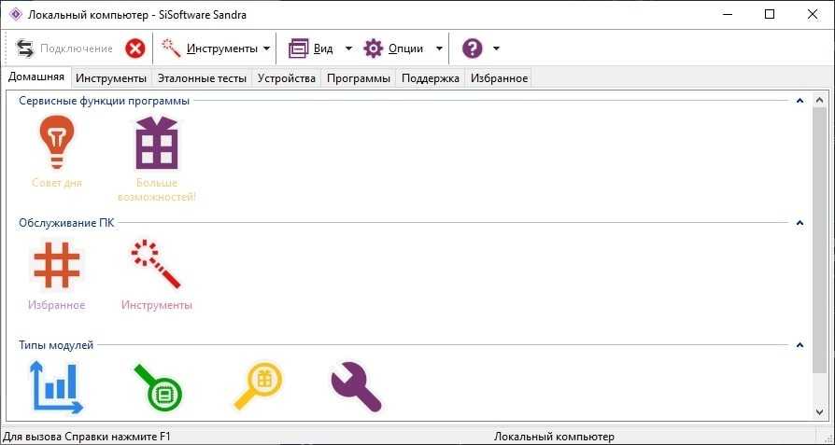Open the green magnifier chip module icon
This screenshot has height=445, width=835.
(x=159, y=387)
